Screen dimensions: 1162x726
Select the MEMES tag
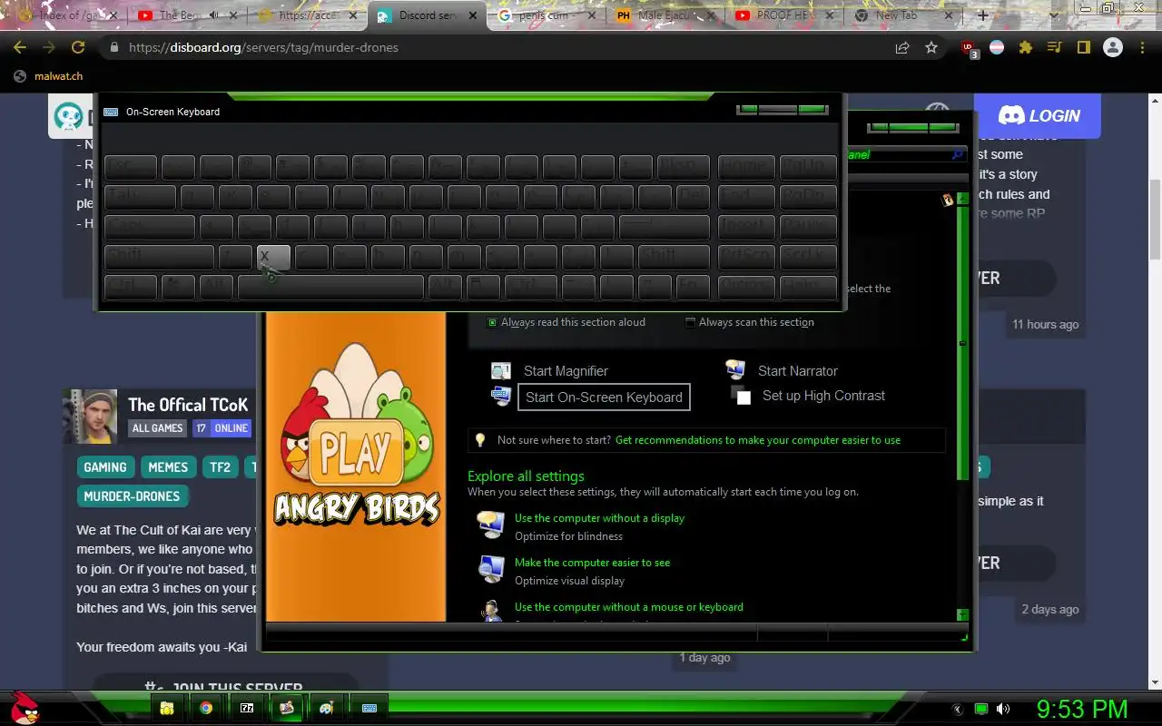168,467
